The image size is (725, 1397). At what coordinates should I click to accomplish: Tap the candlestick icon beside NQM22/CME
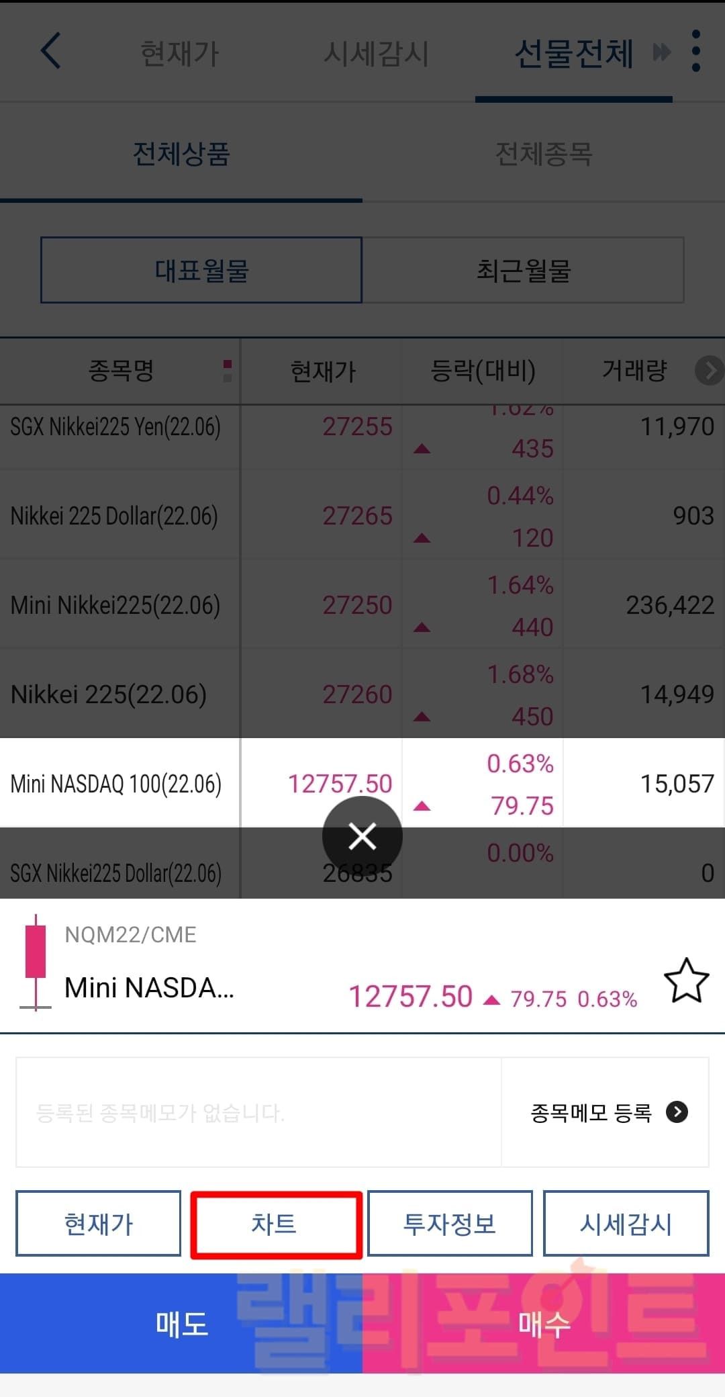tap(35, 962)
